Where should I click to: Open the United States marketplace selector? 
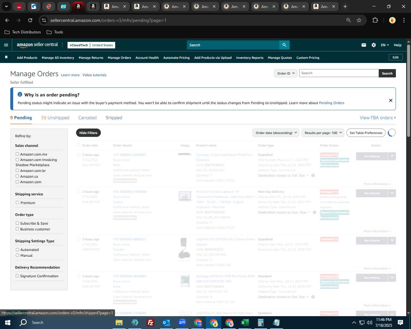(102, 45)
